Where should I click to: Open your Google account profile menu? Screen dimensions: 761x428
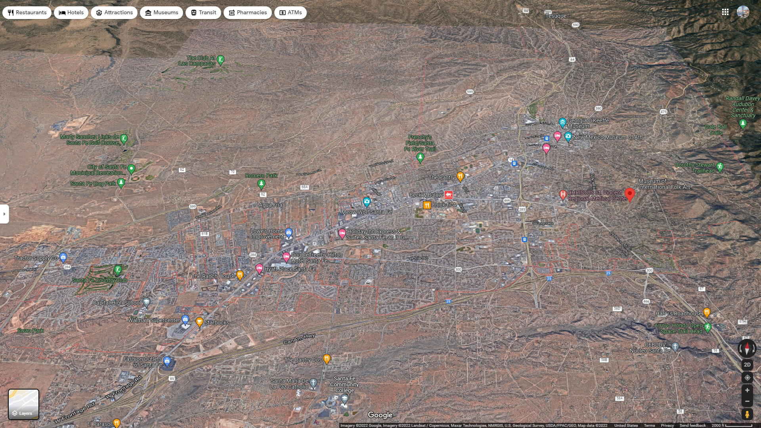pos(743,12)
